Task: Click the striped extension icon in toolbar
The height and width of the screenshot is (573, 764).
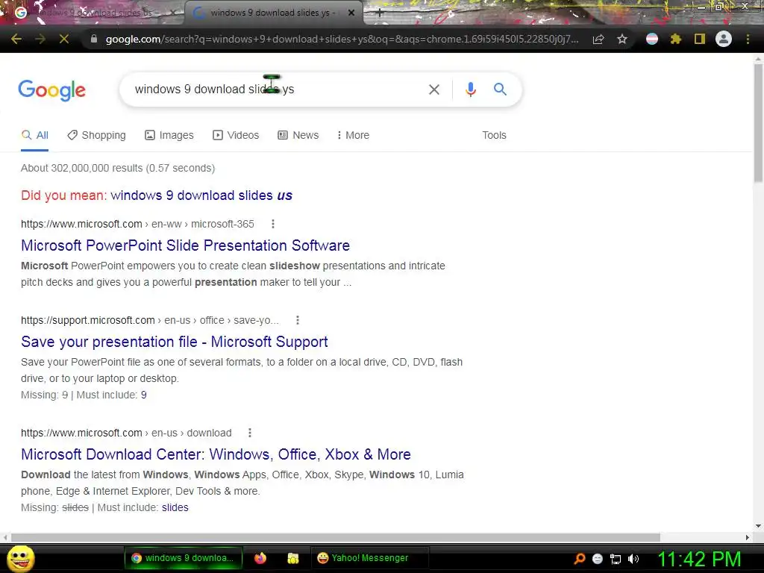Action: pyautogui.click(x=652, y=39)
